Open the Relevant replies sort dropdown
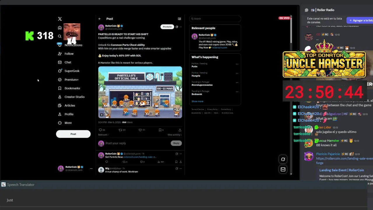373x210 pixels. 103,135
